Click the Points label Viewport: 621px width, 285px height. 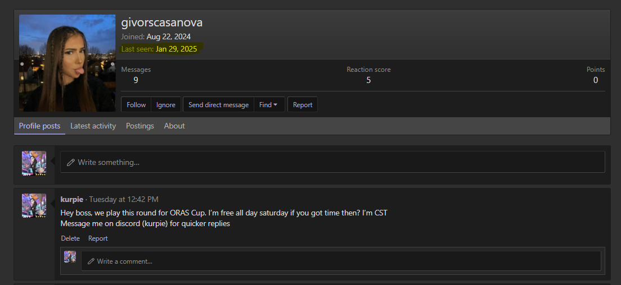[596, 70]
